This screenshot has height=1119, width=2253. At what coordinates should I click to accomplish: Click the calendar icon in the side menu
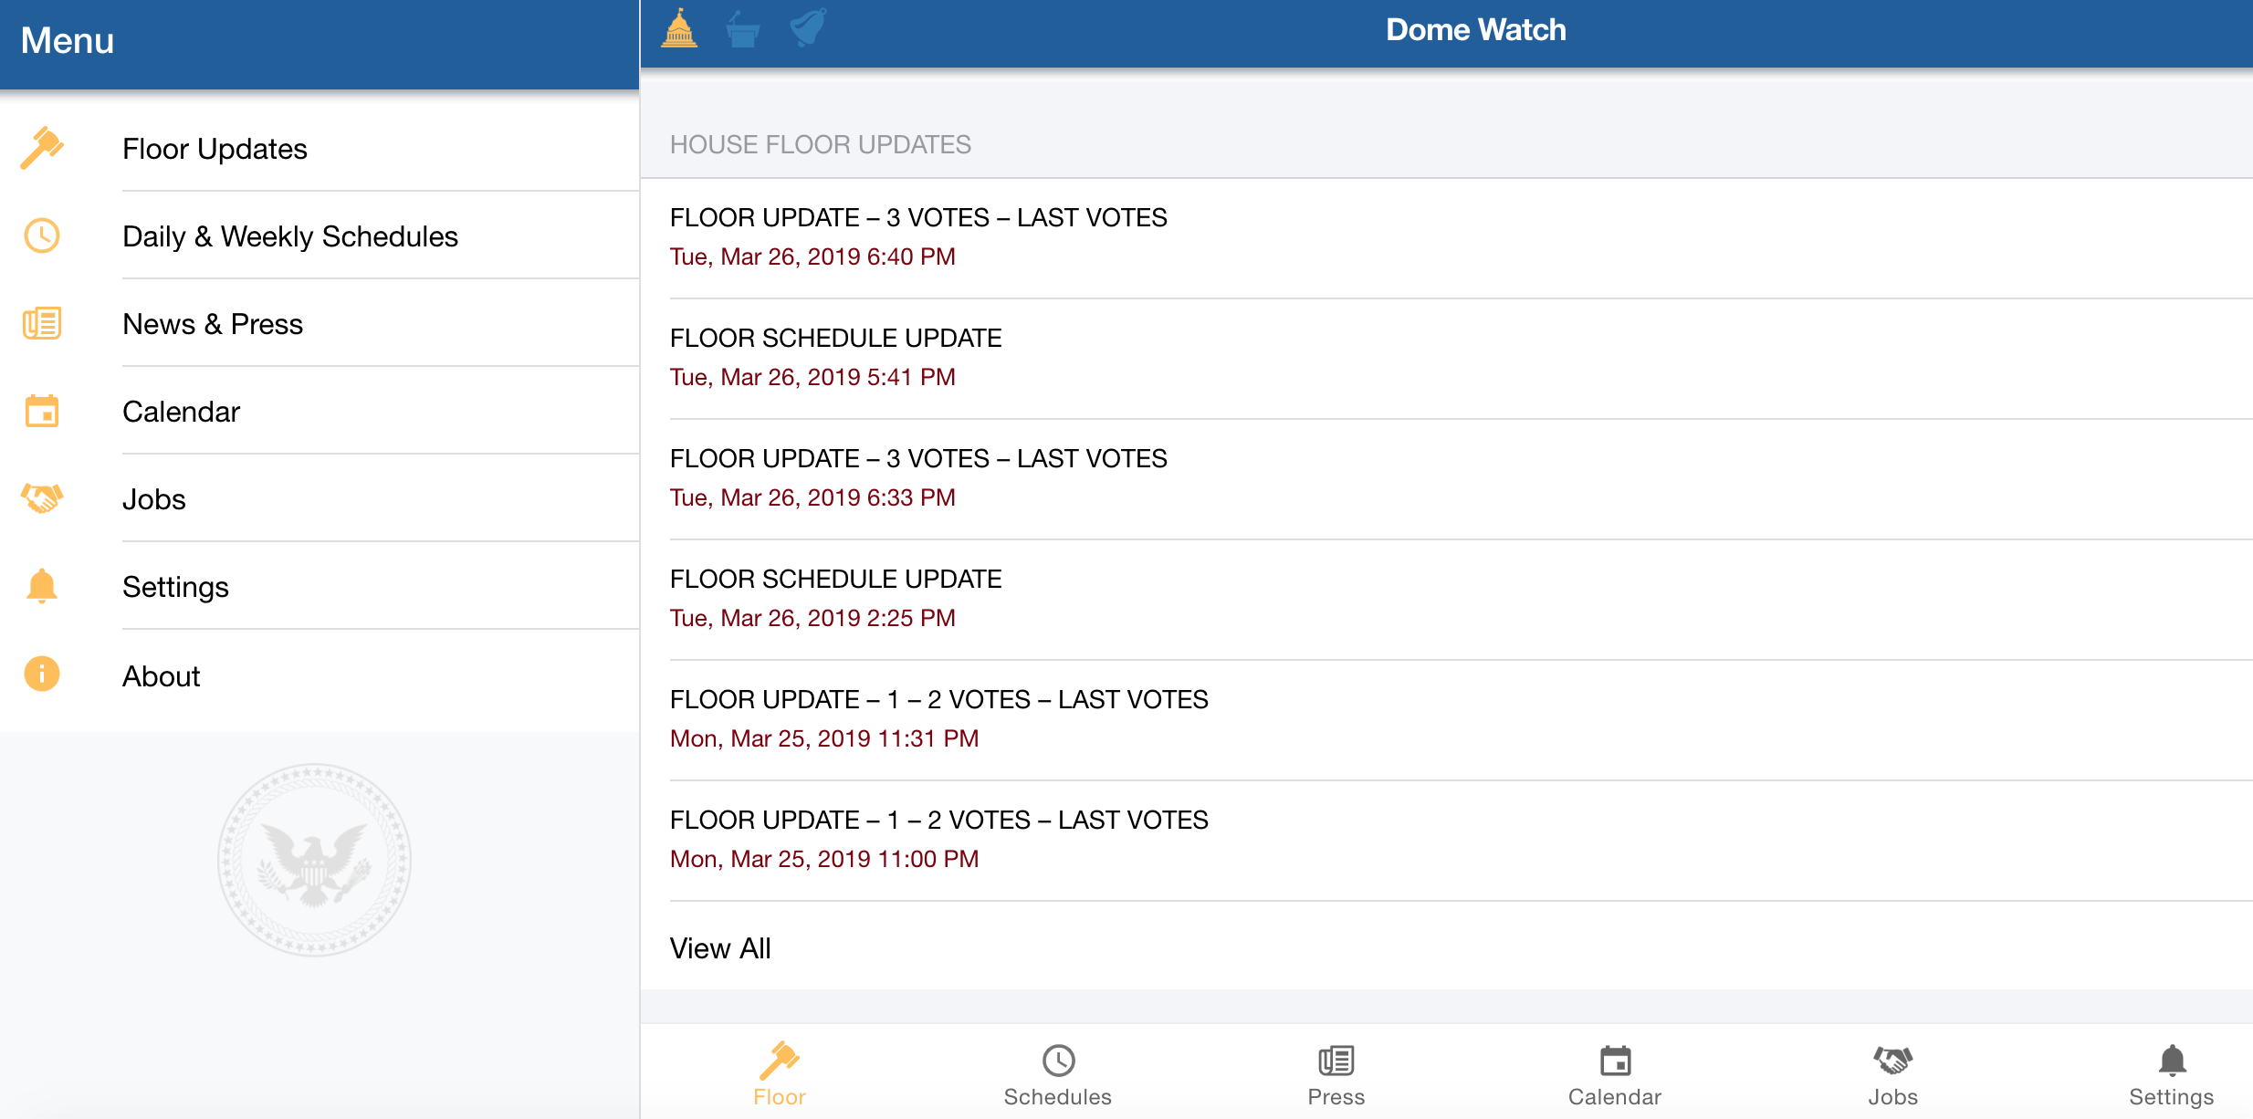42,411
